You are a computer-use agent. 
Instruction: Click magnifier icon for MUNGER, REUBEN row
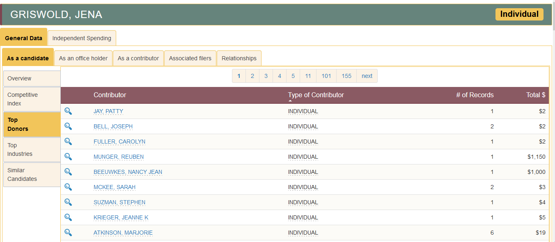(x=68, y=157)
